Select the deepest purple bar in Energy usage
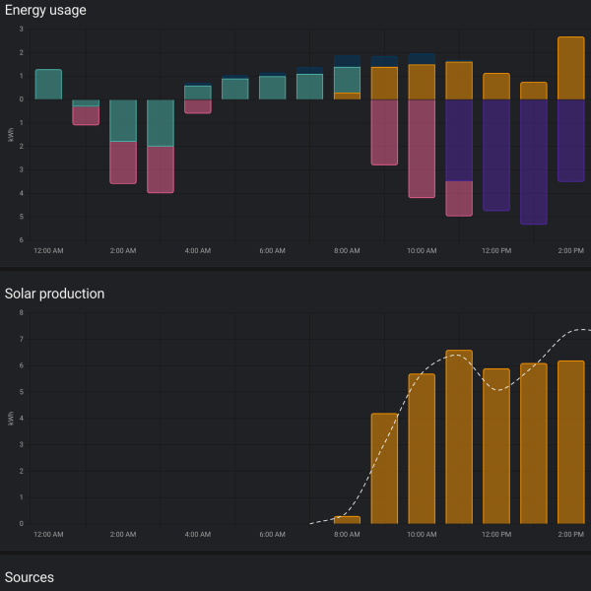 [x=534, y=163]
